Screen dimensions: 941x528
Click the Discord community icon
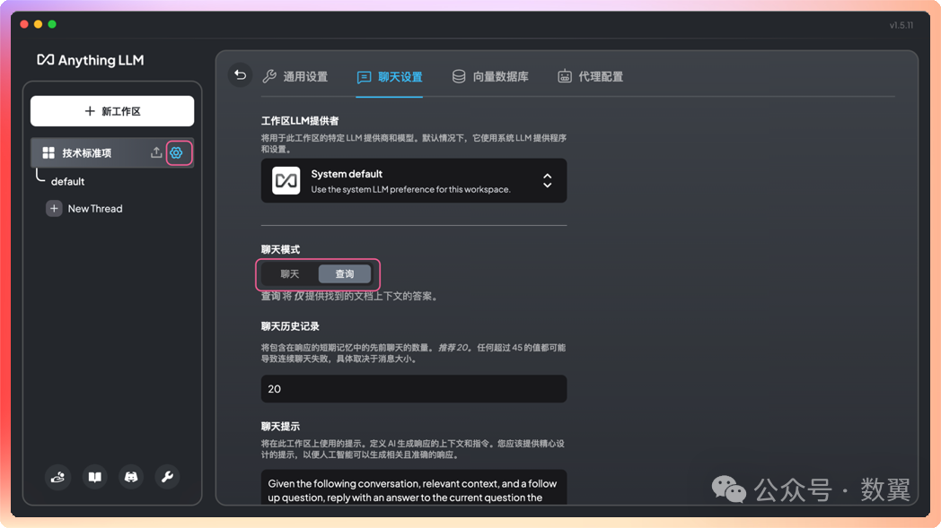(x=130, y=477)
